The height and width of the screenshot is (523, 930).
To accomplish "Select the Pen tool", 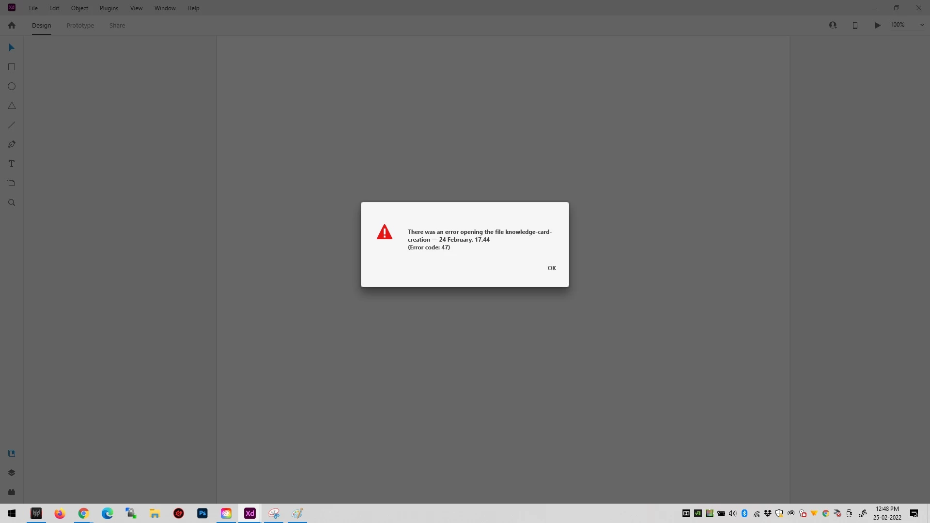I will (x=12, y=144).
